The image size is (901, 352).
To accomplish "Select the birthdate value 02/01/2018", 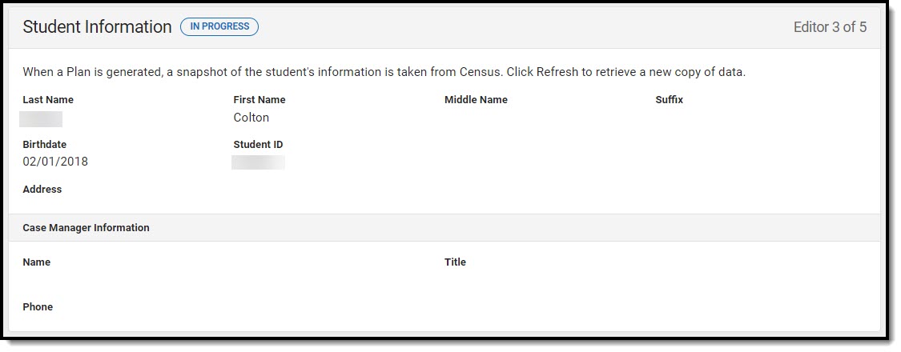I will pos(55,162).
